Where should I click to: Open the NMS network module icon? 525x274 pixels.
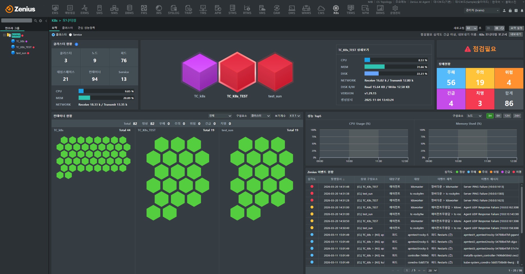click(114, 9)
